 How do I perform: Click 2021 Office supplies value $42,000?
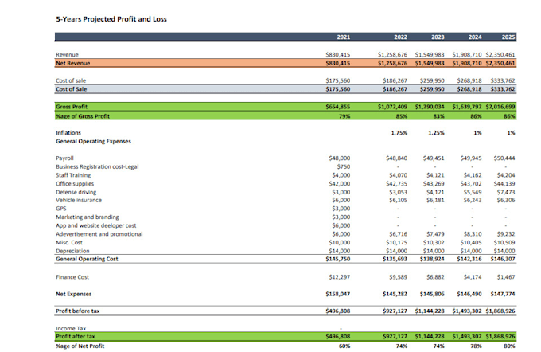pos(340,184)
